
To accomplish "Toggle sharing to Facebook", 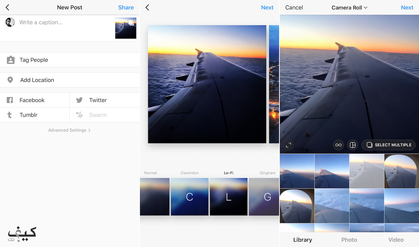I will pos(35,100).
